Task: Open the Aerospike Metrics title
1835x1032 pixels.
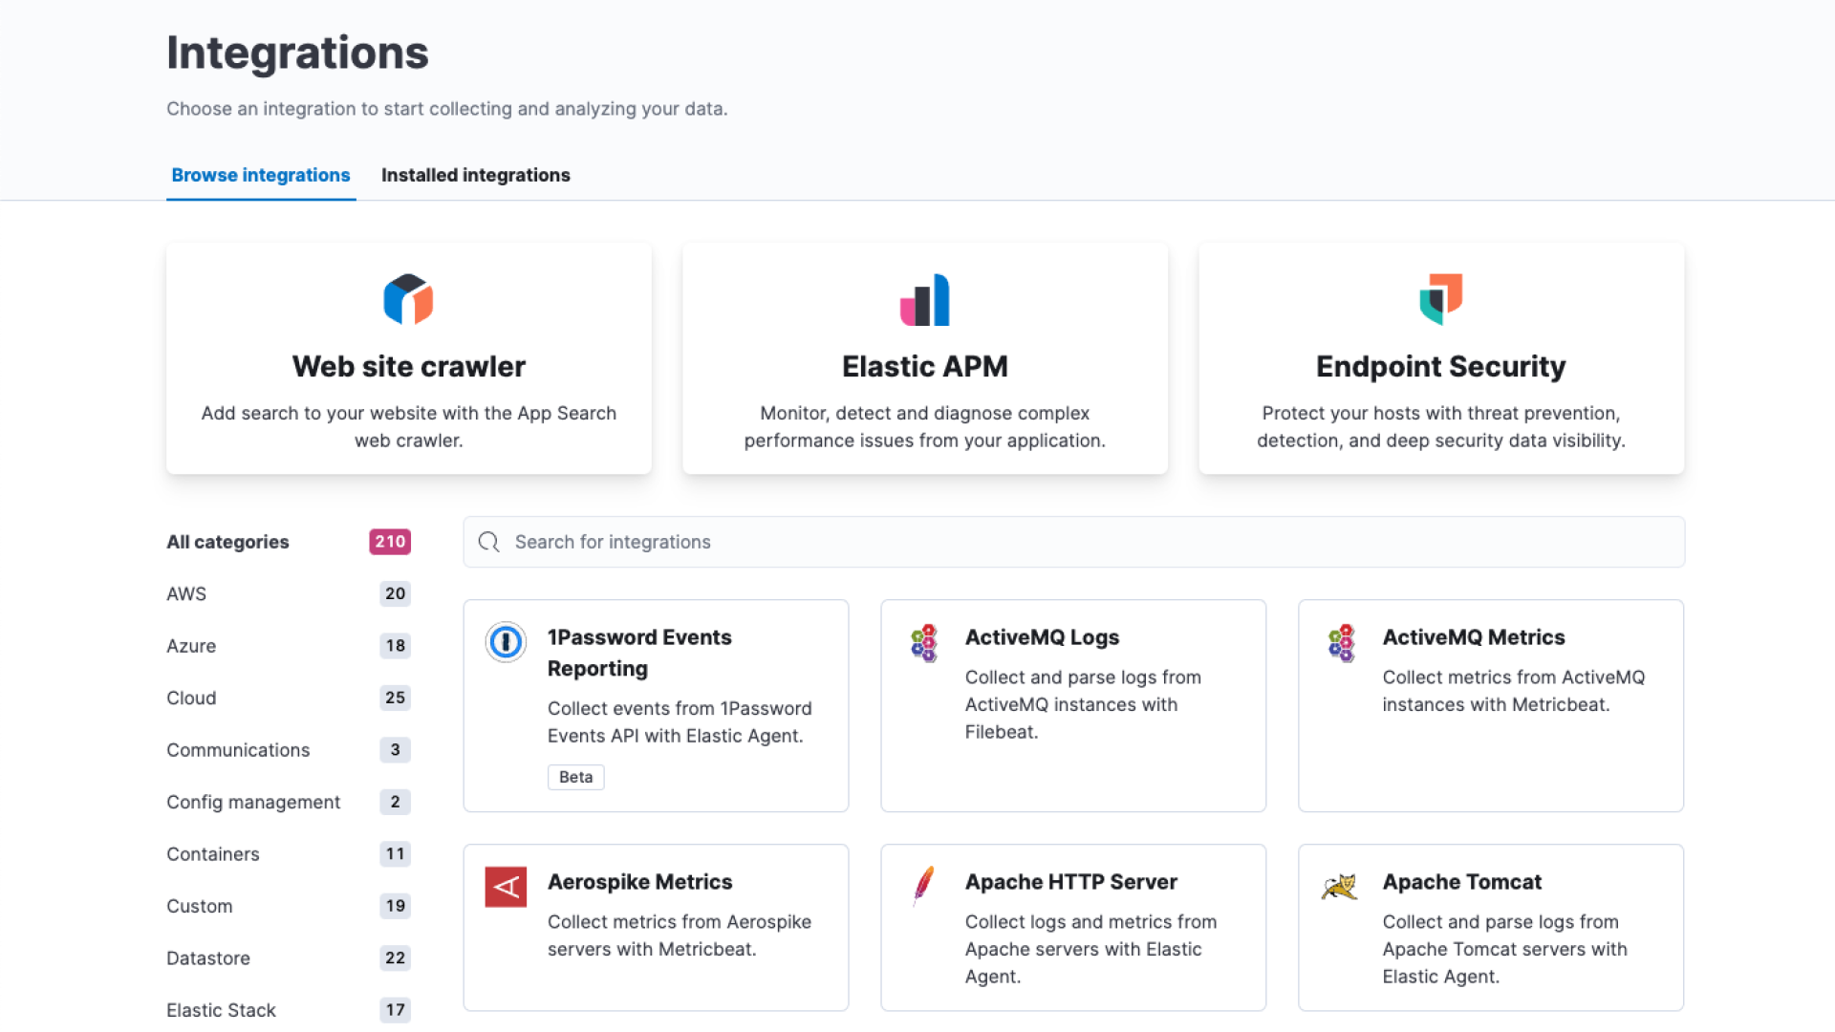Action: click(639, 882)
